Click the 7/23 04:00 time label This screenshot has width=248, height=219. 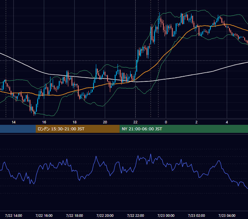pyautogui.click(x=227, y=215)
